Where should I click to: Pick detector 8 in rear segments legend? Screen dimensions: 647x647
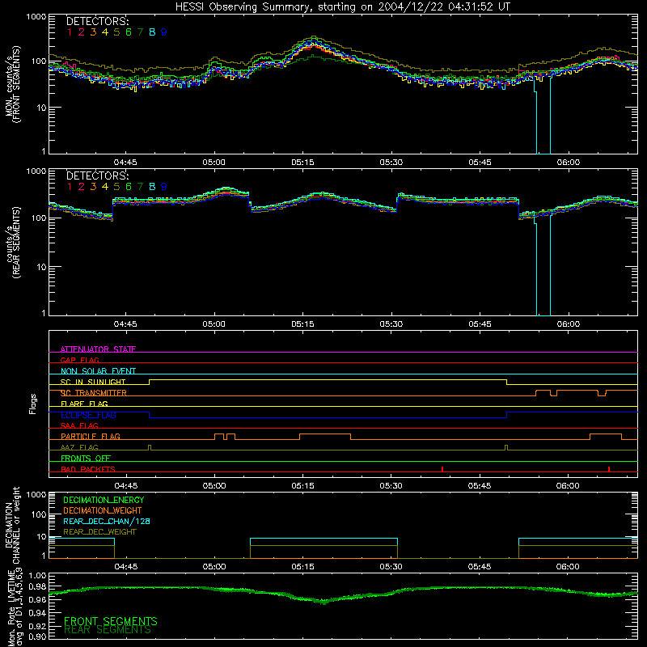click(152, 187)
